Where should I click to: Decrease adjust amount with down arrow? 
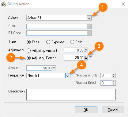[86, 52]
